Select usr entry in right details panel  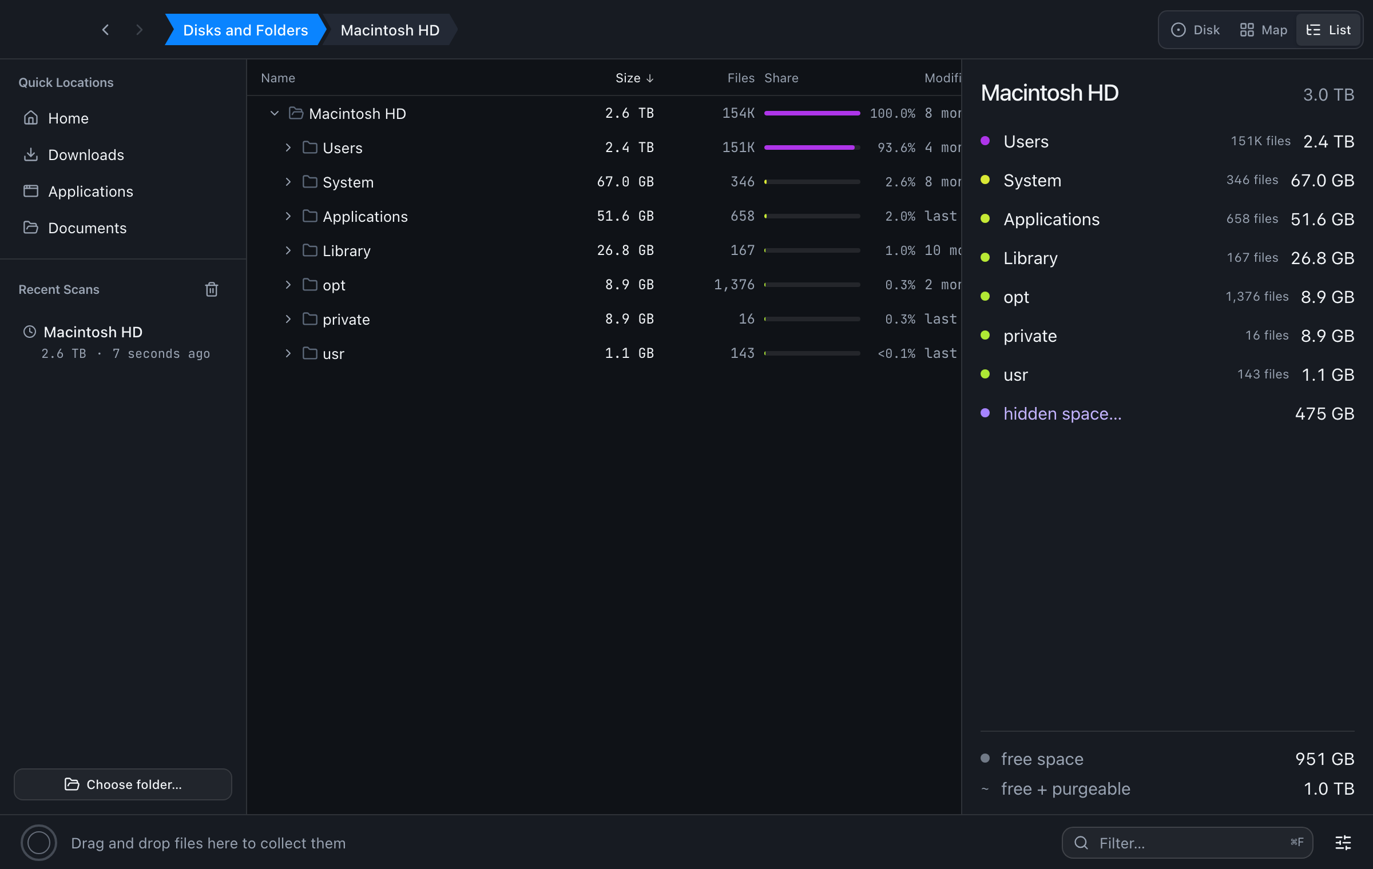click(x=1167, y=374)
